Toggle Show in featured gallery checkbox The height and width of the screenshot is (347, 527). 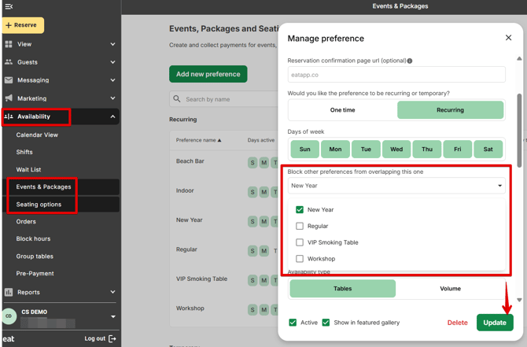click(326, 323)
